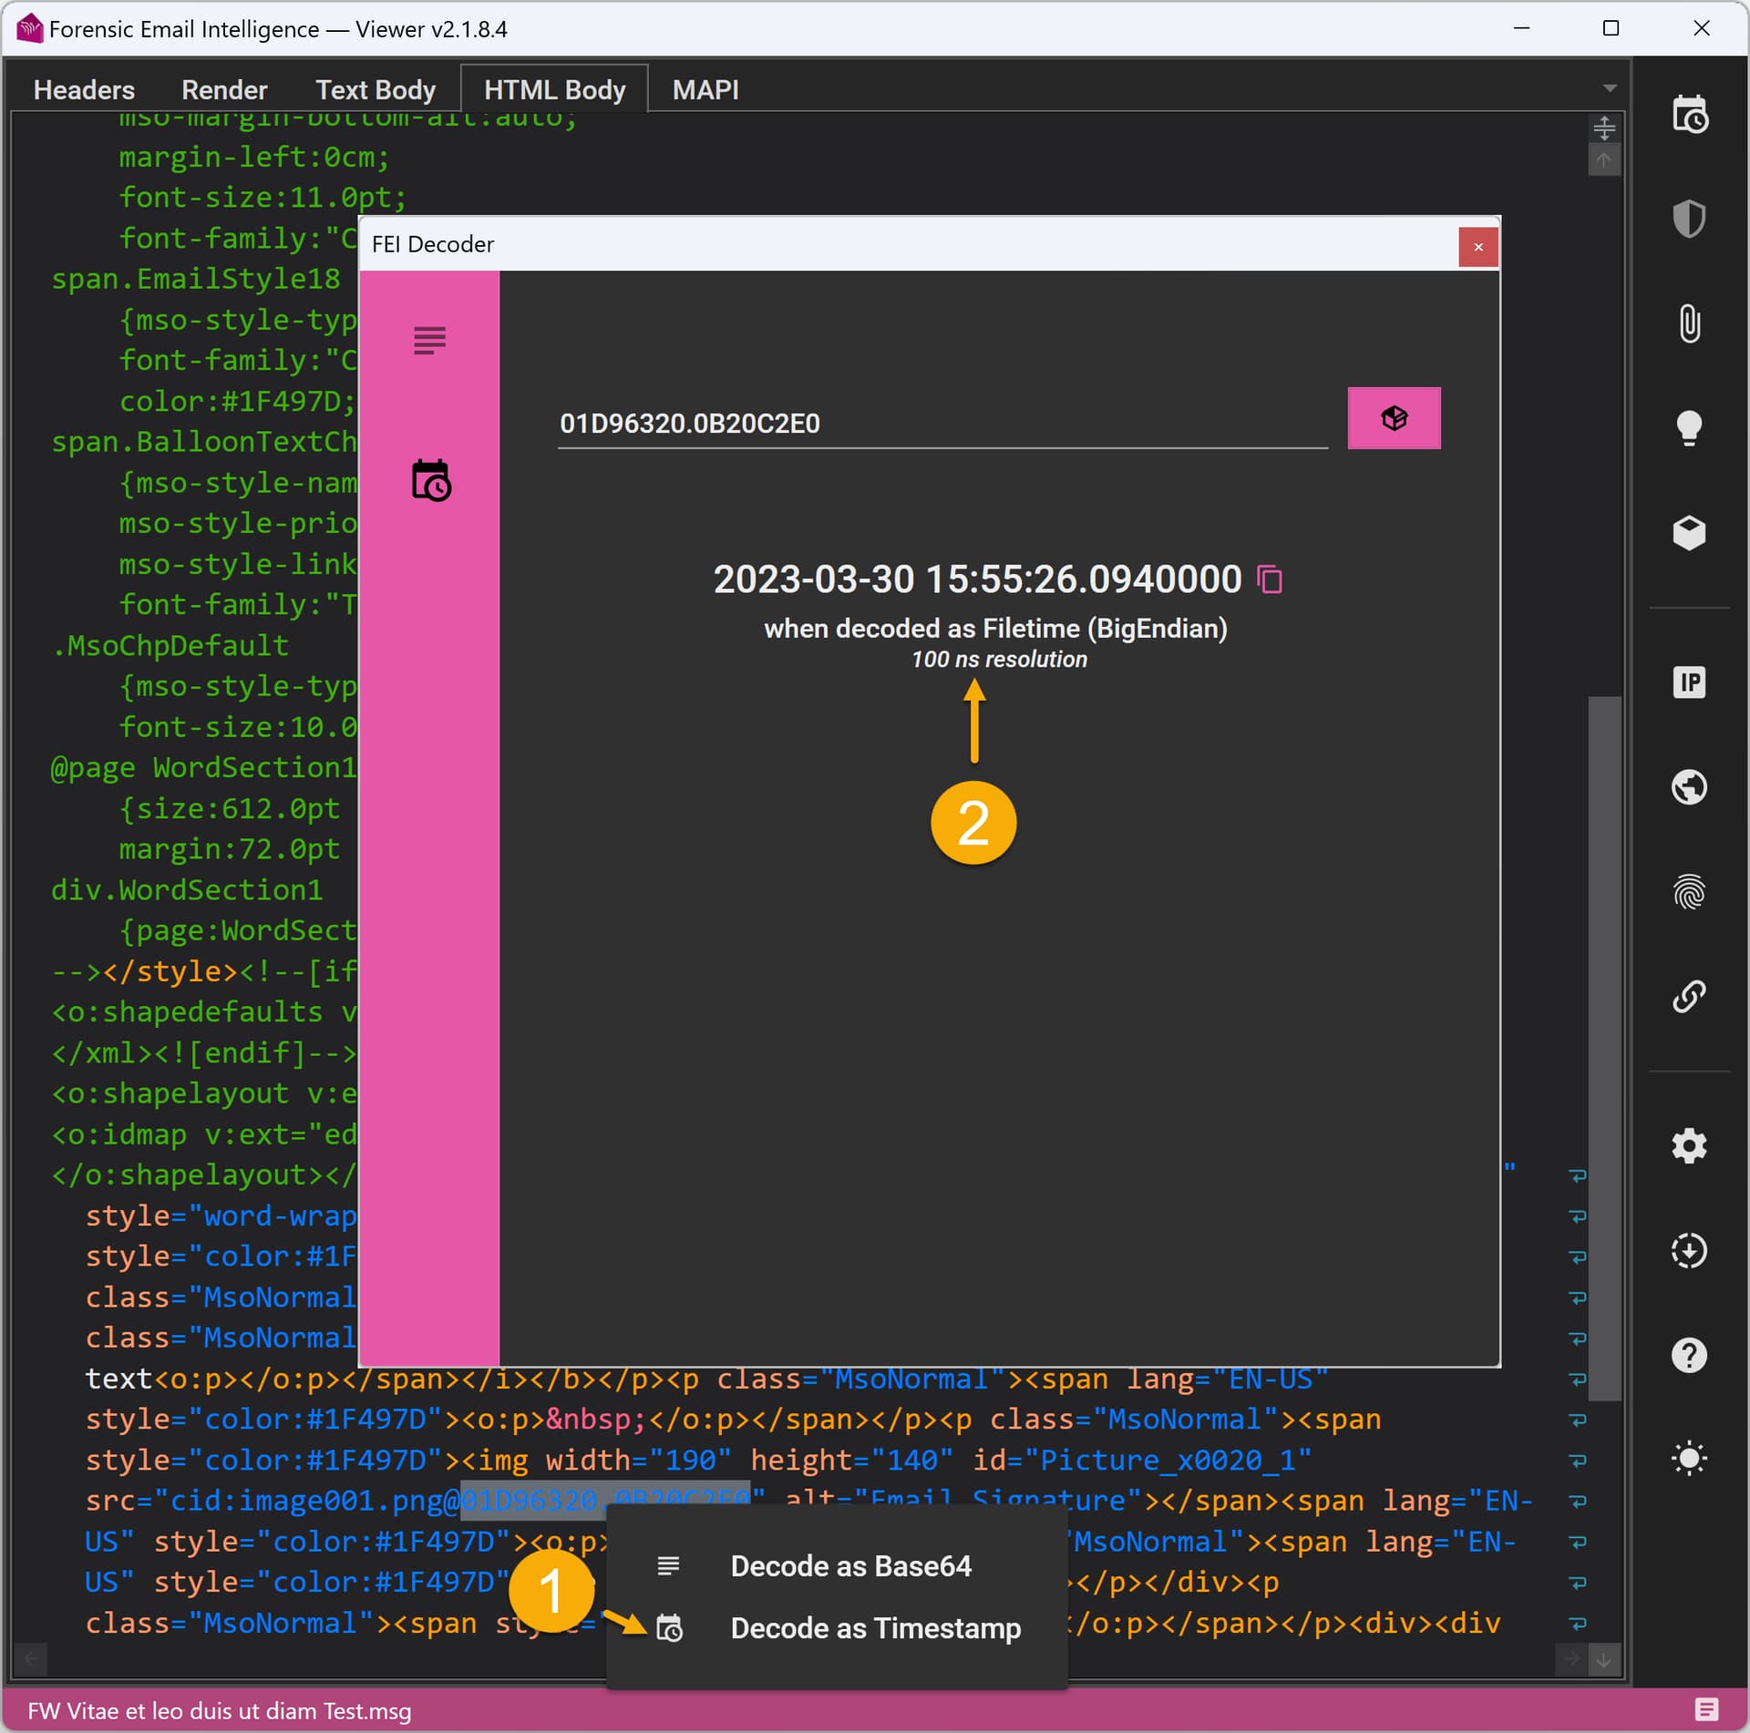Click the lightbulb insights icon
The width and height of the screenshot is (1750, 1733).
point(1689,427)
